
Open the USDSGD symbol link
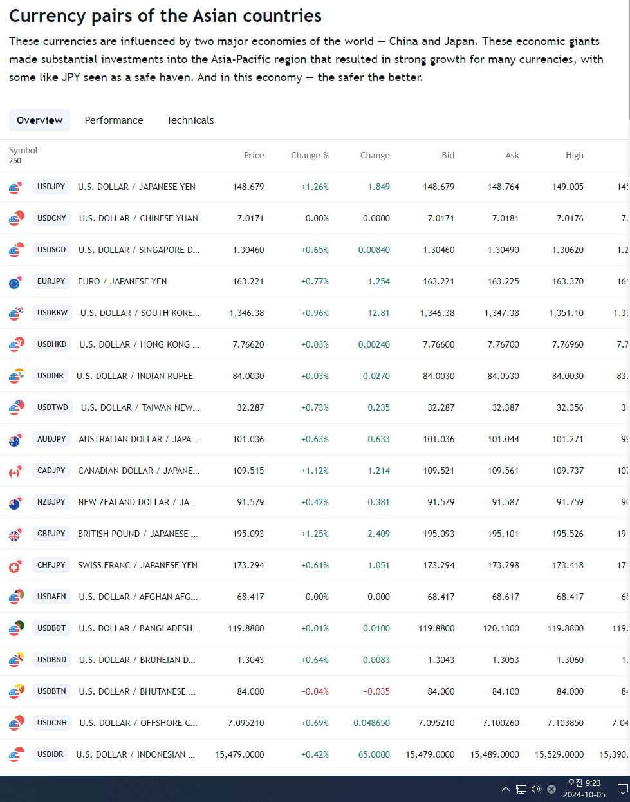pos(51,250)
